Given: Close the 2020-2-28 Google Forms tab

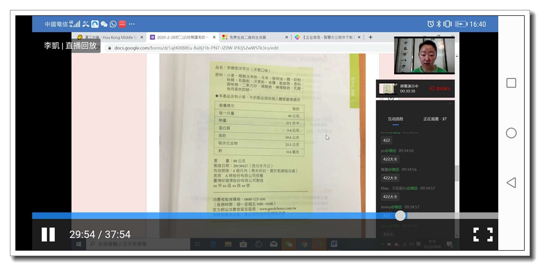Looking at the screenshot, I should pos(214,37).
